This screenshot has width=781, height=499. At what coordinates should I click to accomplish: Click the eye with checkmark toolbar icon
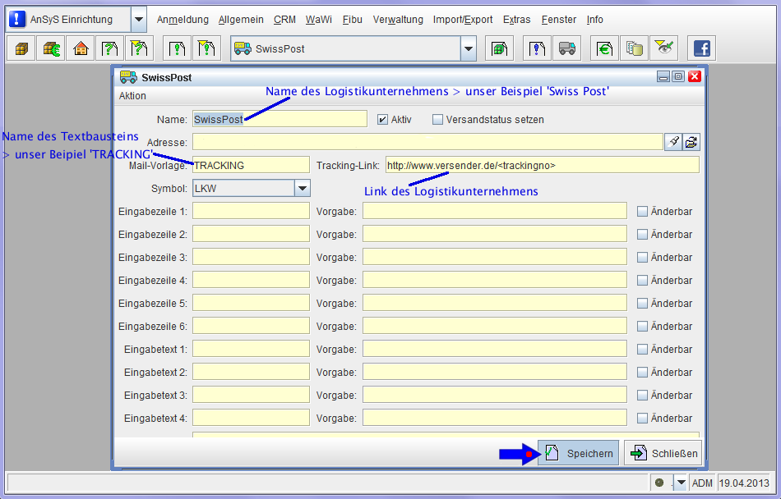(663, 48)
